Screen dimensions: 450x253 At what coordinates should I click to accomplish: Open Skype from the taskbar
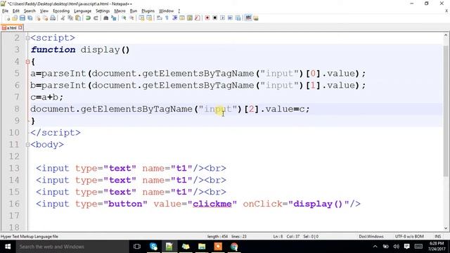[x=153, y=247]
